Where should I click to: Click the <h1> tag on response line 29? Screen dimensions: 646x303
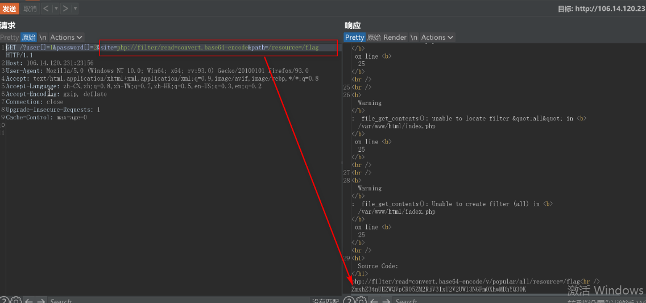358,258
